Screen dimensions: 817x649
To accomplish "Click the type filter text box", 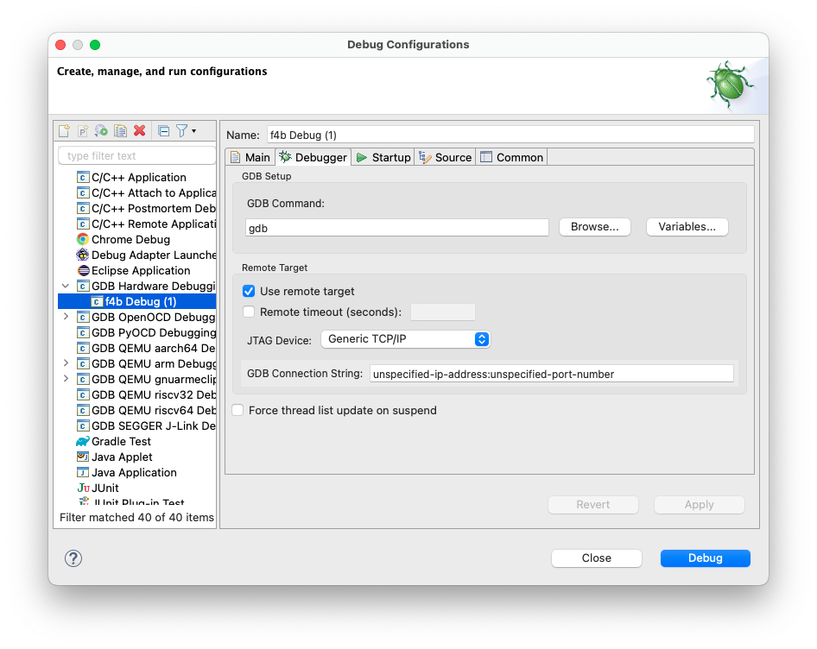I will 137,155.
